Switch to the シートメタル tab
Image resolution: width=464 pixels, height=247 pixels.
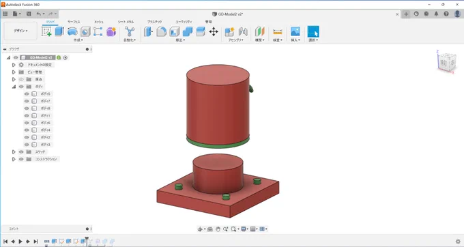[126, 22]
